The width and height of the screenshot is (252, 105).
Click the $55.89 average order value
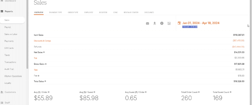coord(43,98)
